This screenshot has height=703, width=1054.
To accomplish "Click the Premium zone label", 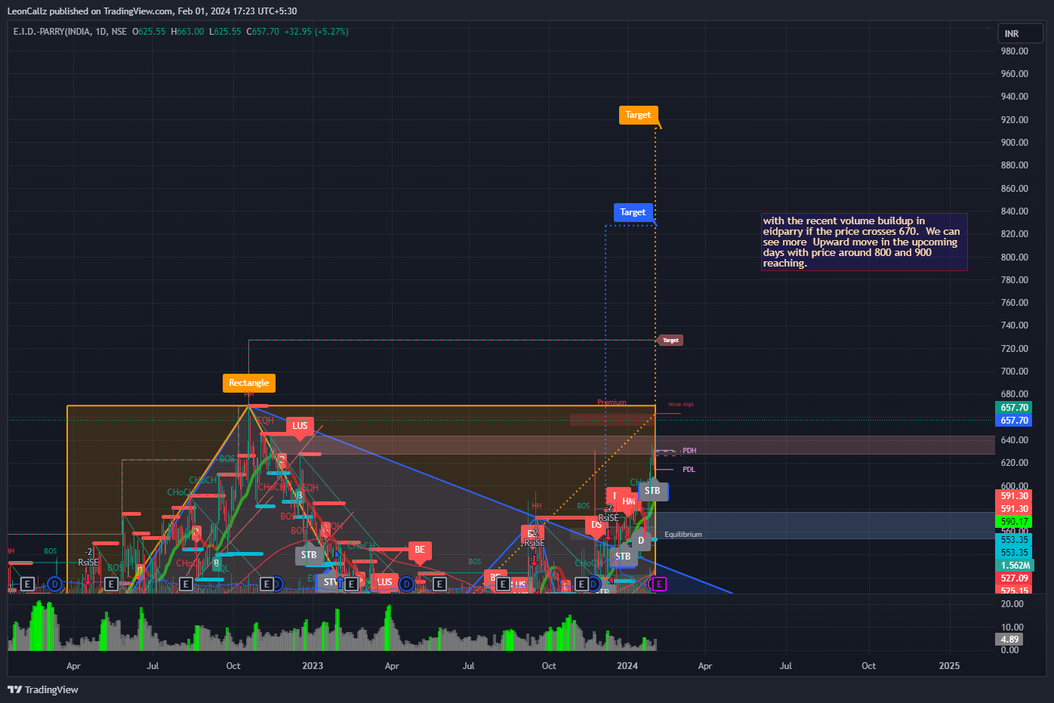I will [612, 402].
